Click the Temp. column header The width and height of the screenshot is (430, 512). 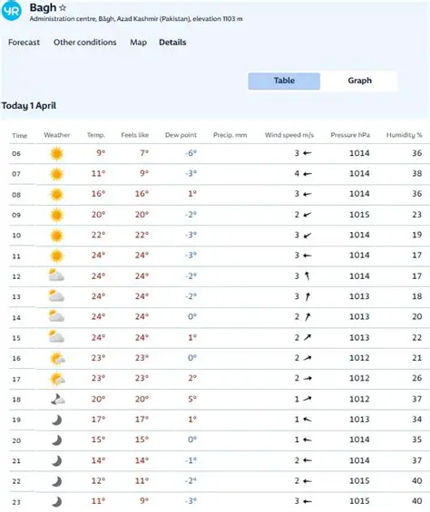tap(96, 135)
